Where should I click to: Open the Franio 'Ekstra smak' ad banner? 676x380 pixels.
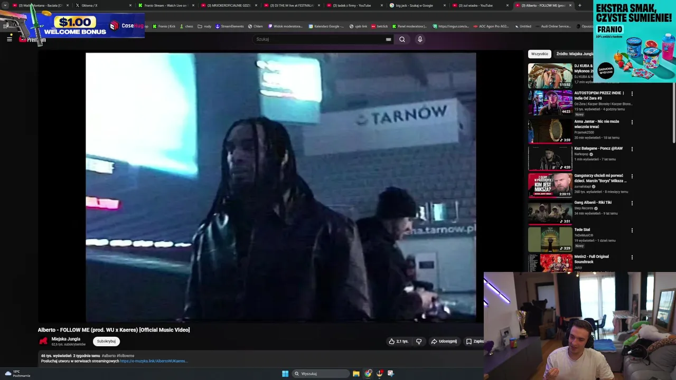pyautogui.click(x=634, y=41)
